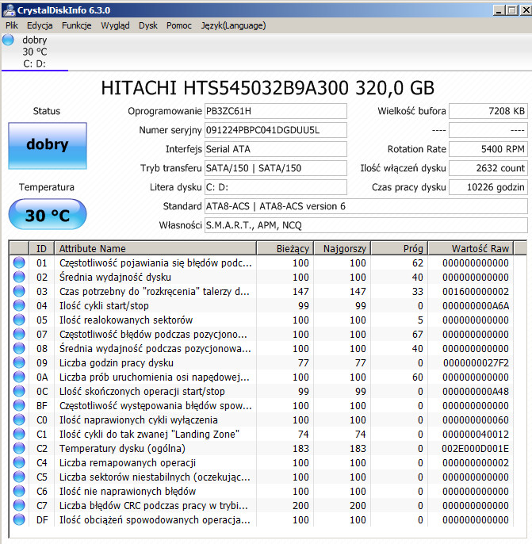Screen dimensions: 532x544
Task: Click the Czas pracy dysku value 10226 godzin
Action: pyautogui.click(x=488, y=187)
